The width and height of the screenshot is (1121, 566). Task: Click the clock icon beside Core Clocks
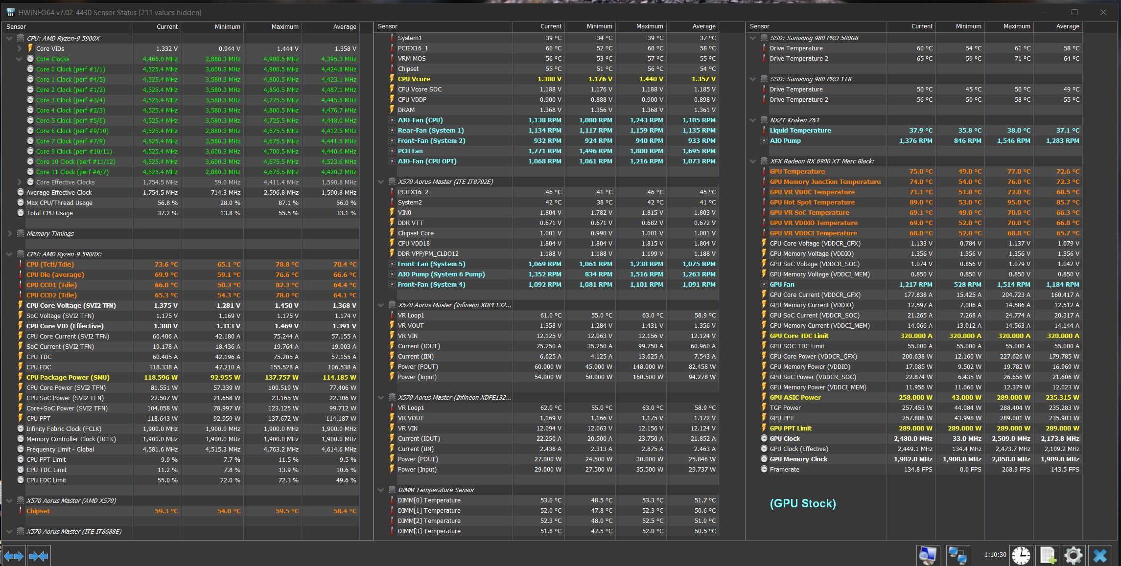[30, 59]
